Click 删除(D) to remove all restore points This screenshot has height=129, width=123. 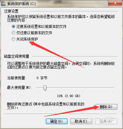[x=106, y=107]
